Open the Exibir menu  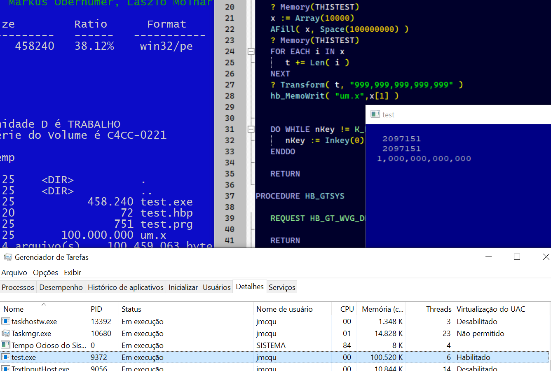tap(73, 273)
